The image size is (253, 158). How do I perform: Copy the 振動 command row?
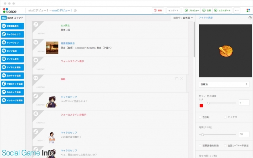tap(177, 79)
